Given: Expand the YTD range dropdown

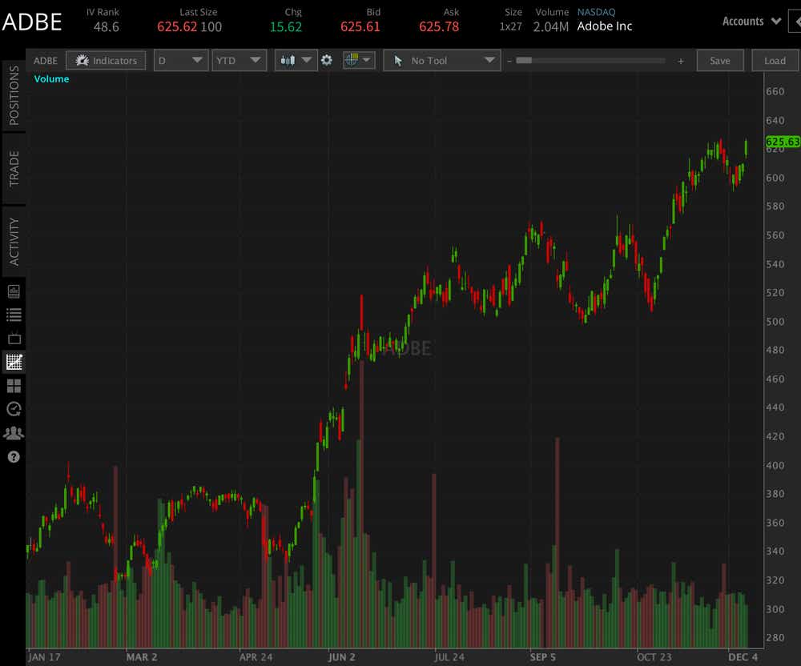Looking at the screenshot, I should [239, 60].
